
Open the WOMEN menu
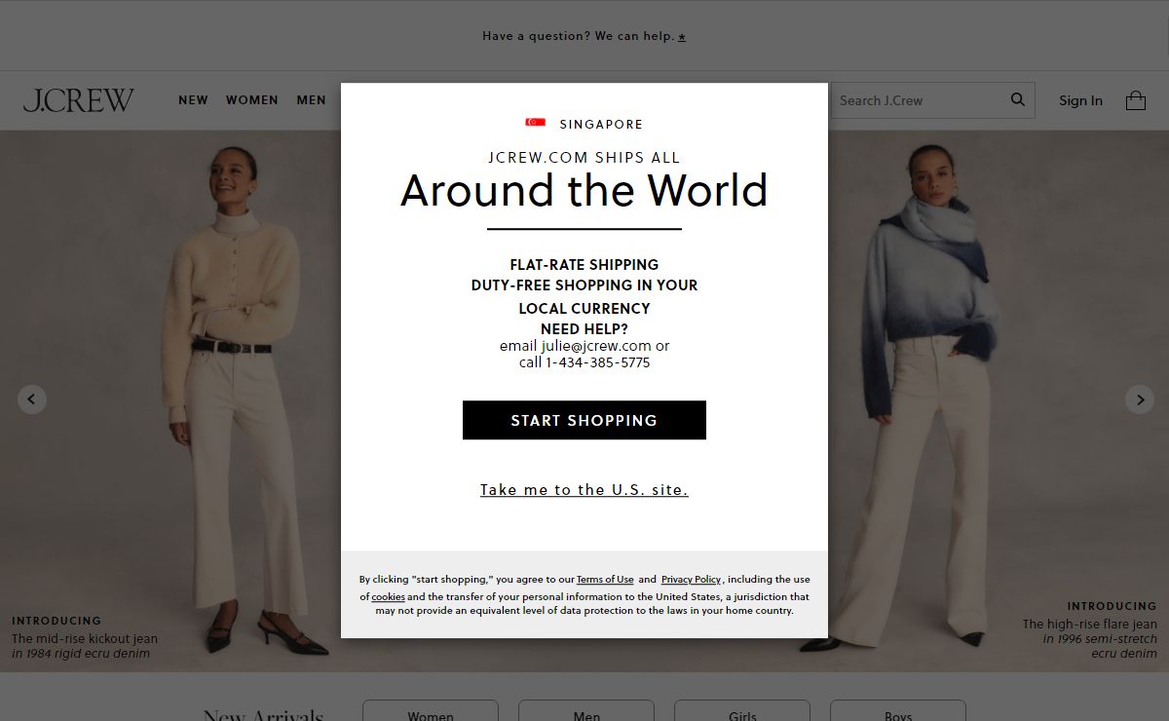click(252, 100)
